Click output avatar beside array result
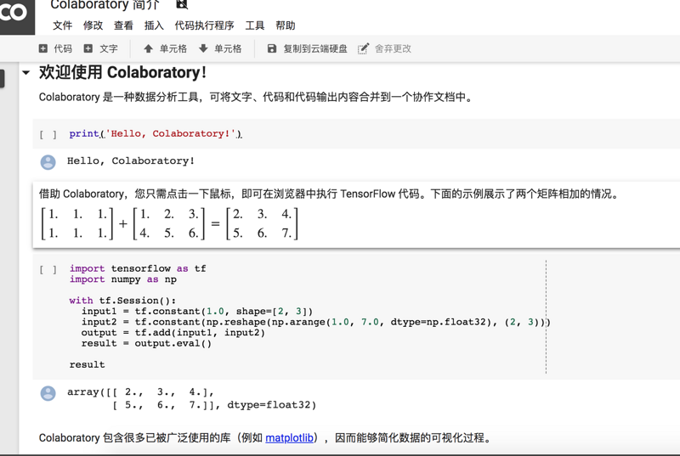This screenshot has width=680, height=456. point(48,394)
